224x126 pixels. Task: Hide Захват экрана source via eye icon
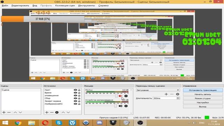75,101
